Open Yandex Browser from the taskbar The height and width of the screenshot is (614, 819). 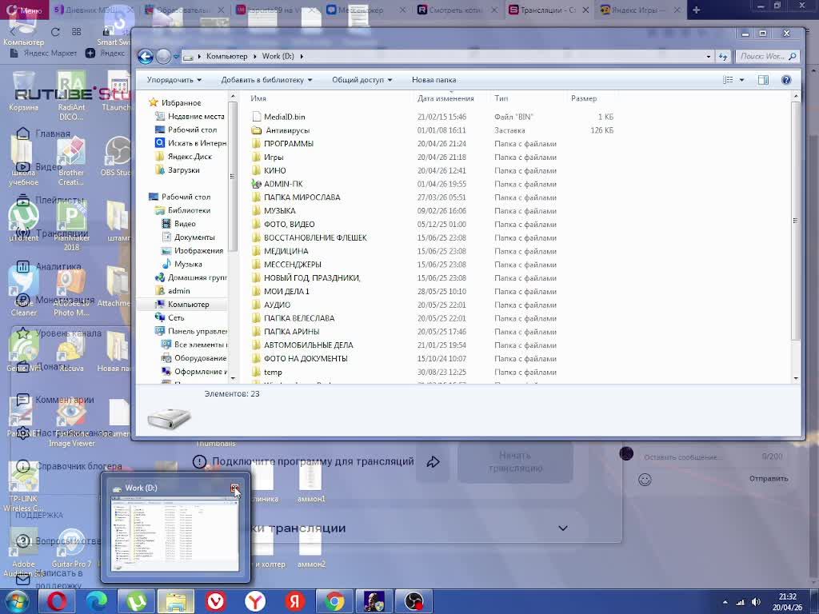(255, 601)
